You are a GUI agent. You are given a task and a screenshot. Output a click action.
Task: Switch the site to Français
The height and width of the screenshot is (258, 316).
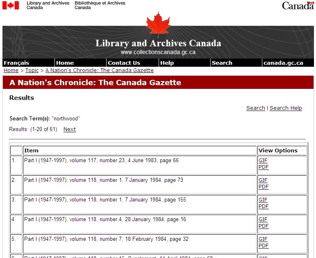pos(16,63)
